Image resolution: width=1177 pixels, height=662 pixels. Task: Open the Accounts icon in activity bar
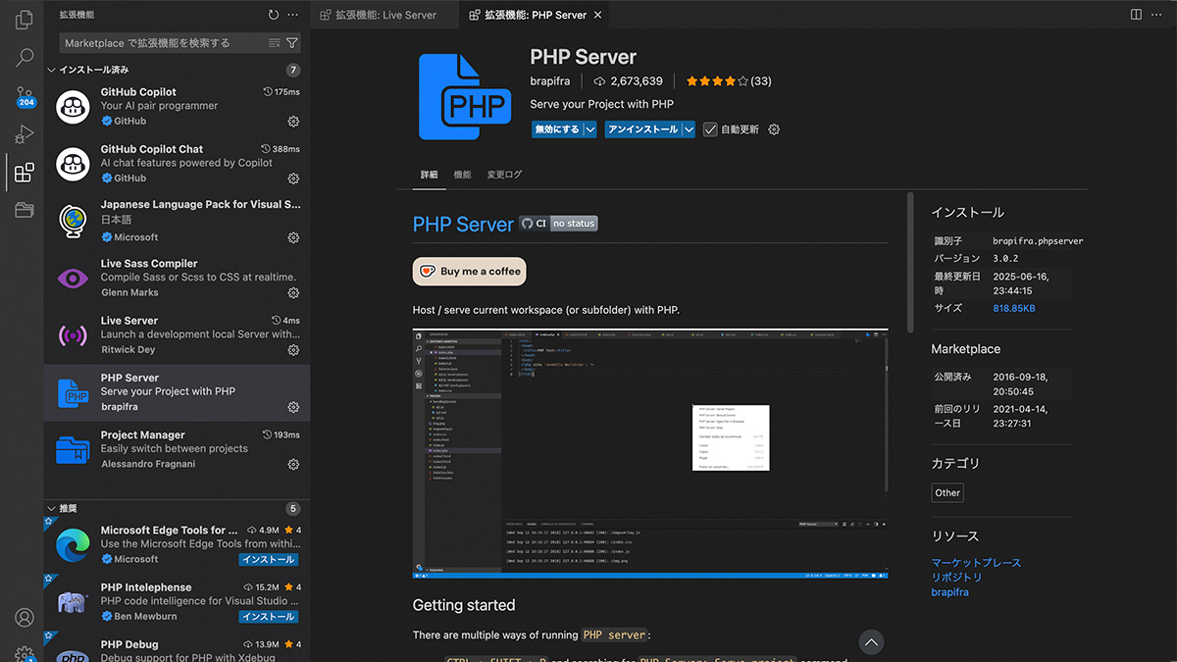(x=25, y=617)
